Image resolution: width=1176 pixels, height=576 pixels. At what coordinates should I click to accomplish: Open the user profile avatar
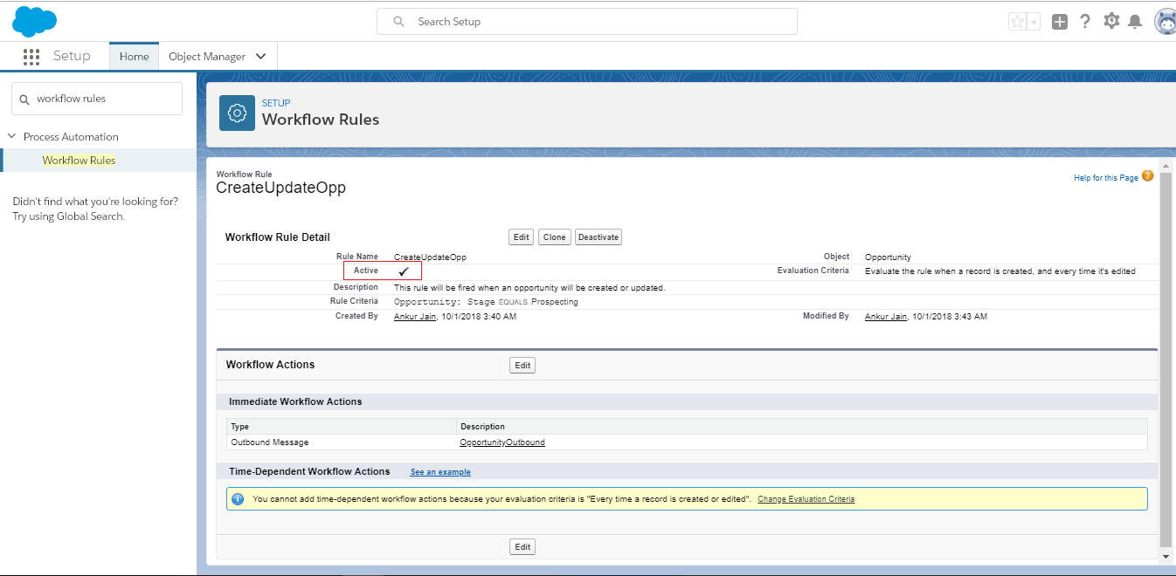pos(1166,22)
